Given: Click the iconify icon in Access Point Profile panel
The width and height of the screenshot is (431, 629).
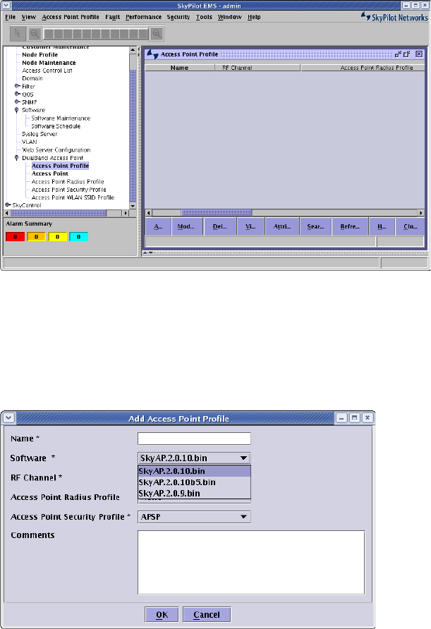Looking at the screenshot, I should tap(398, 54).
